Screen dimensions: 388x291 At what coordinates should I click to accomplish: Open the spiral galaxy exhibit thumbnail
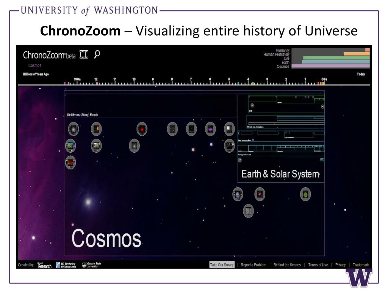(x=73, y=129)
